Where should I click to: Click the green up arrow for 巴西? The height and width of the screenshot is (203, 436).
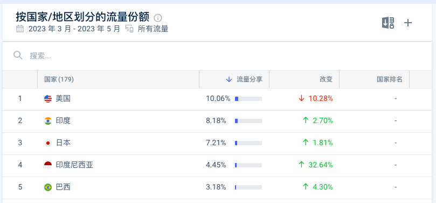point(306,187)
